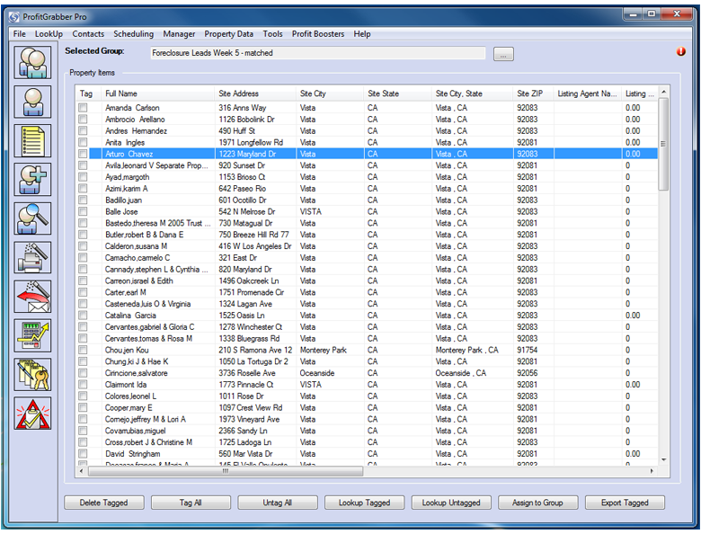Tag the Arturo Chavez checkbox
The width and height of the screenshot is (701, 534).
click(83, 154)
